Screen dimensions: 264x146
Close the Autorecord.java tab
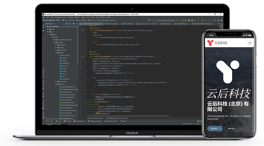tap(119, 24)
